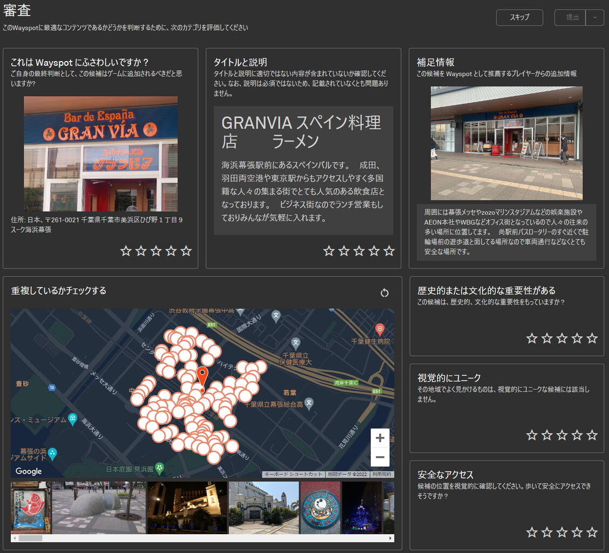
Task: Give タイトルと説明 three stars
Action: coord(359,251)
